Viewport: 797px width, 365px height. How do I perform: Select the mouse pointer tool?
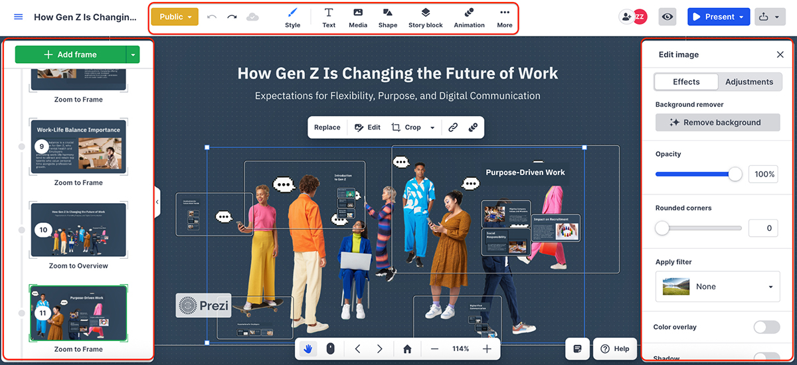pos(330,348)
